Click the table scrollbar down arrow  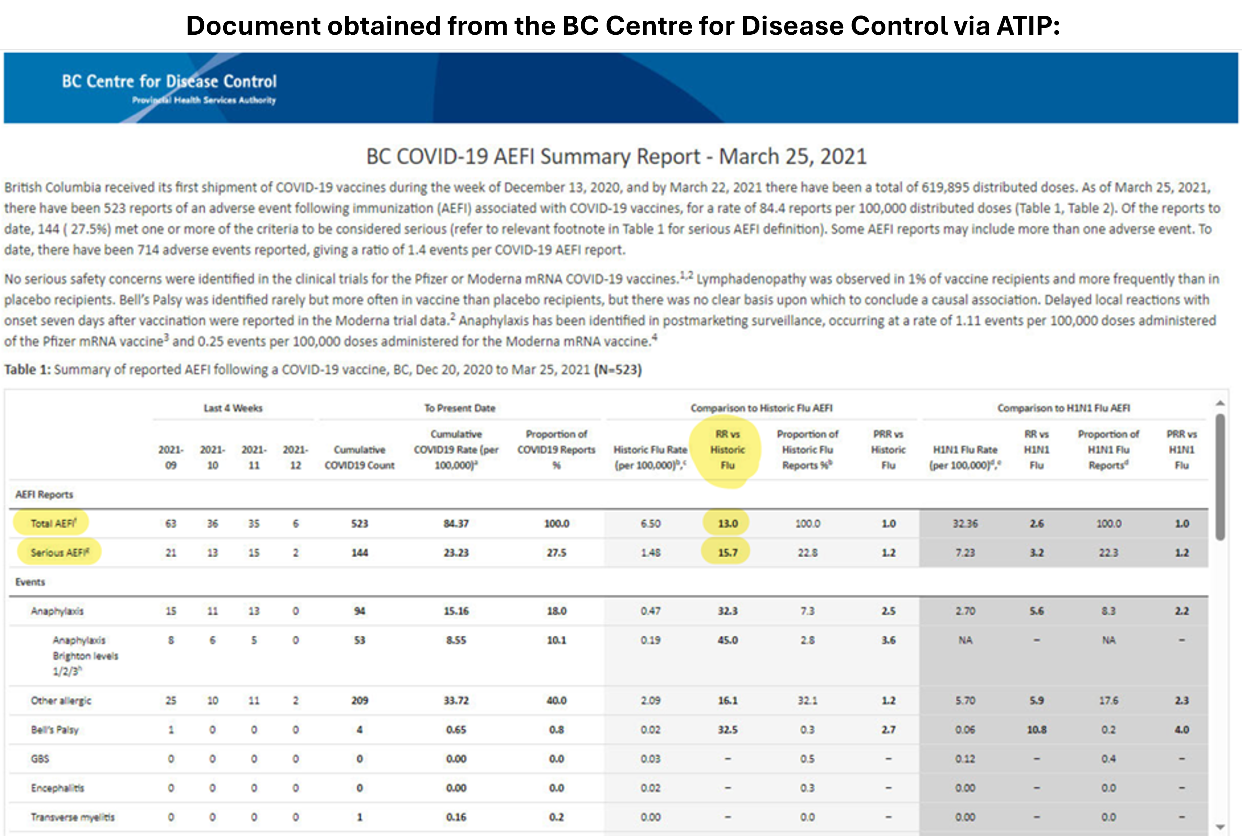1220,827
